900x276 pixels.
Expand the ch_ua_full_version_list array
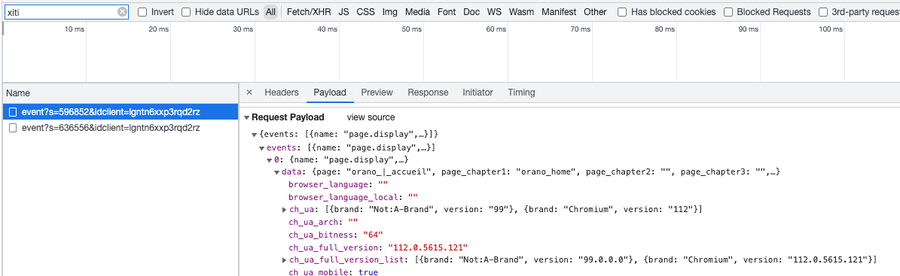285,260
